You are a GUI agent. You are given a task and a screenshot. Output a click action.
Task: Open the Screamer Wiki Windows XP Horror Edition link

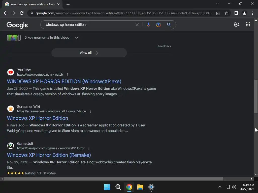point(38,118)
